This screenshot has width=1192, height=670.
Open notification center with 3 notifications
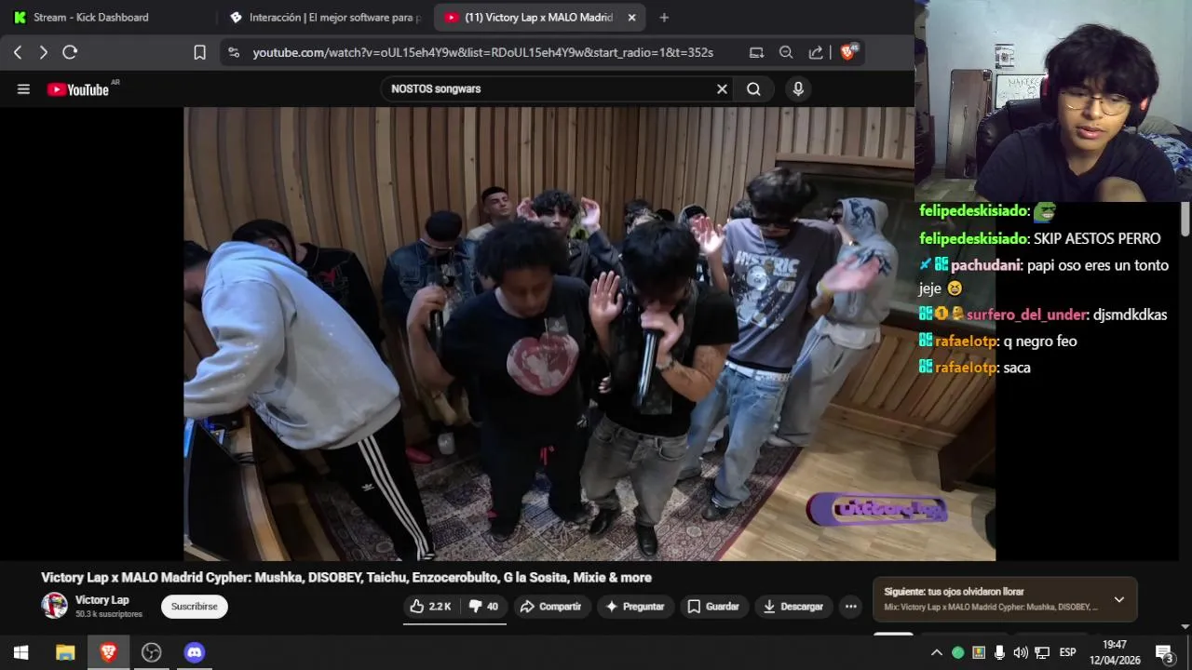coord(1164,652)
